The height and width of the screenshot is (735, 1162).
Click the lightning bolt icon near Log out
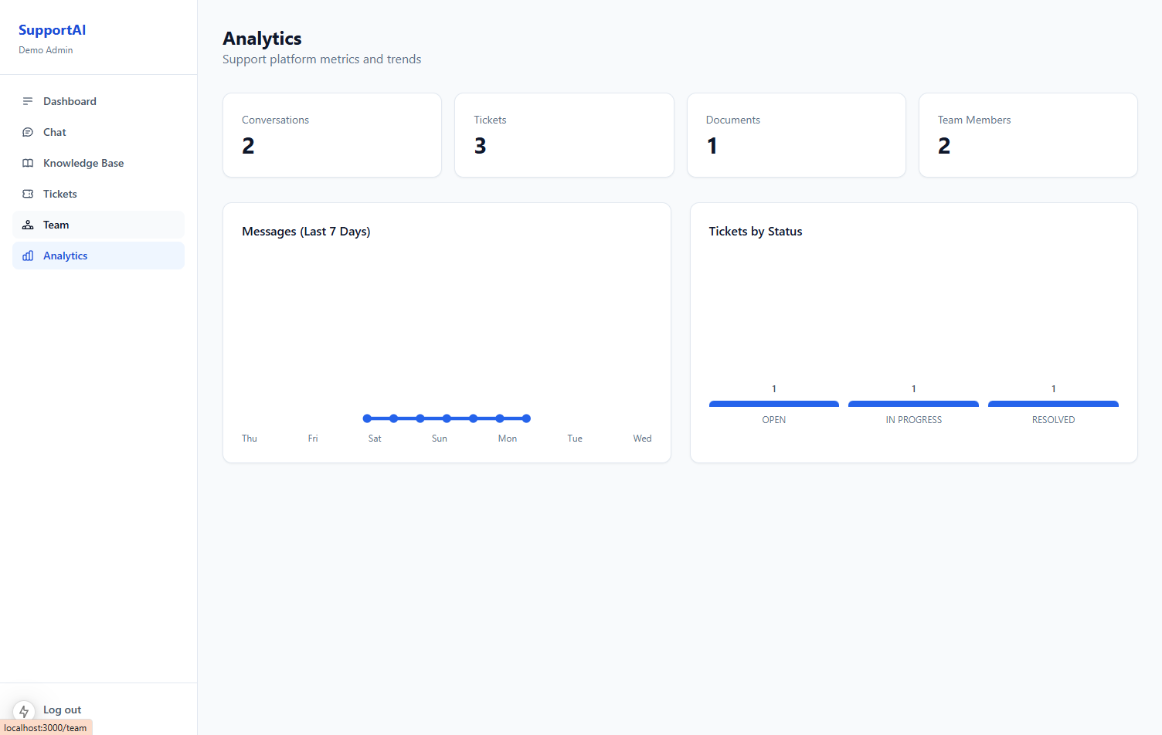point(24,711)
